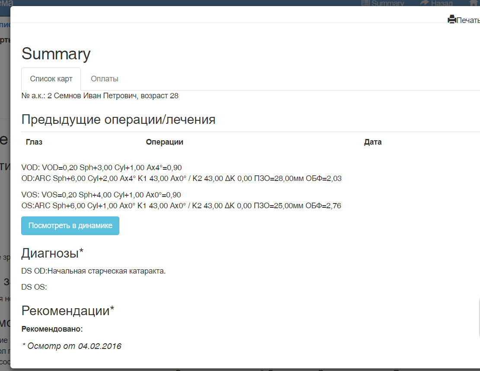Click the Summary text in navigation bar
Image resolution: width=480 pixels, height=371 pixels.
tap(387, 3)
